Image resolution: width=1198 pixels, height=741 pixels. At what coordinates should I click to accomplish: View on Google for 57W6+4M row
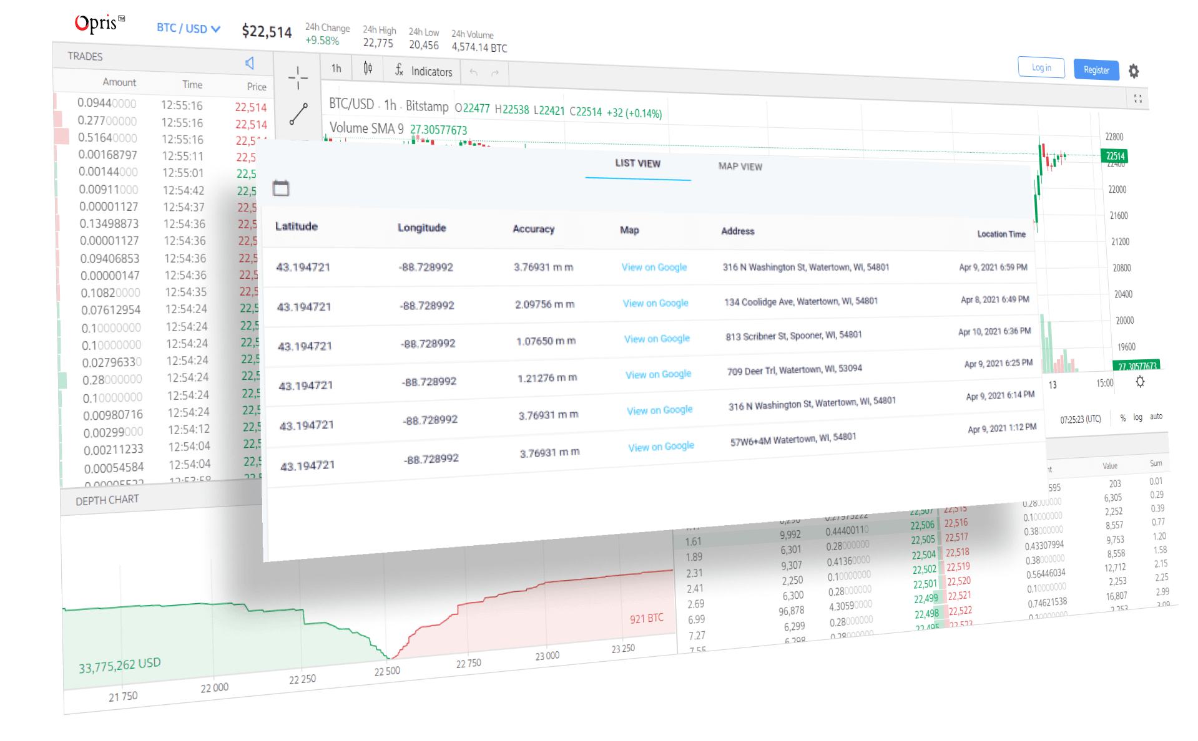click(661, 447)
